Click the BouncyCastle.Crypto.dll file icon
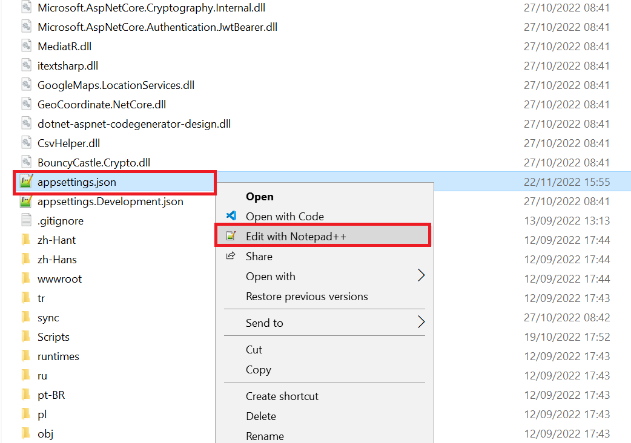This screenshot has height=443, width=631. pyautogui.click(x=26, y=162)
